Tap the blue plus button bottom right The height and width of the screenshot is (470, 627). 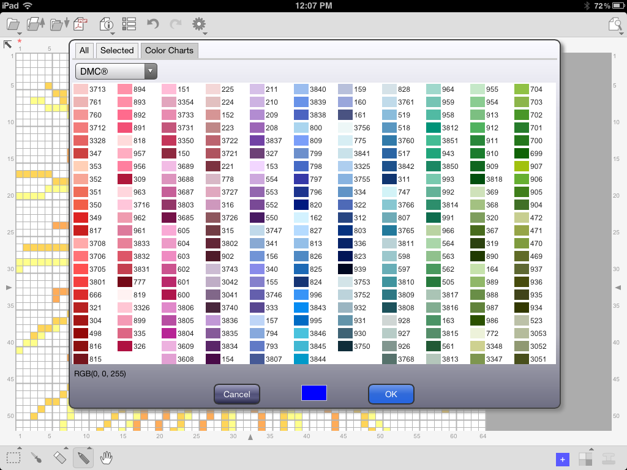(x=562, y=458)
